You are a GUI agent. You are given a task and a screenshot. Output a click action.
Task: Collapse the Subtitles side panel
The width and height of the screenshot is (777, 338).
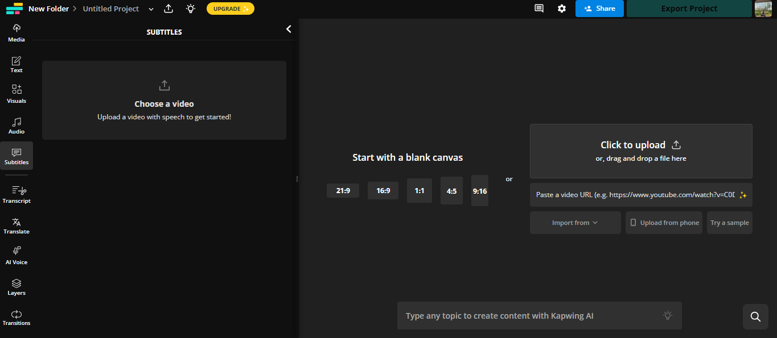[288, 28]
